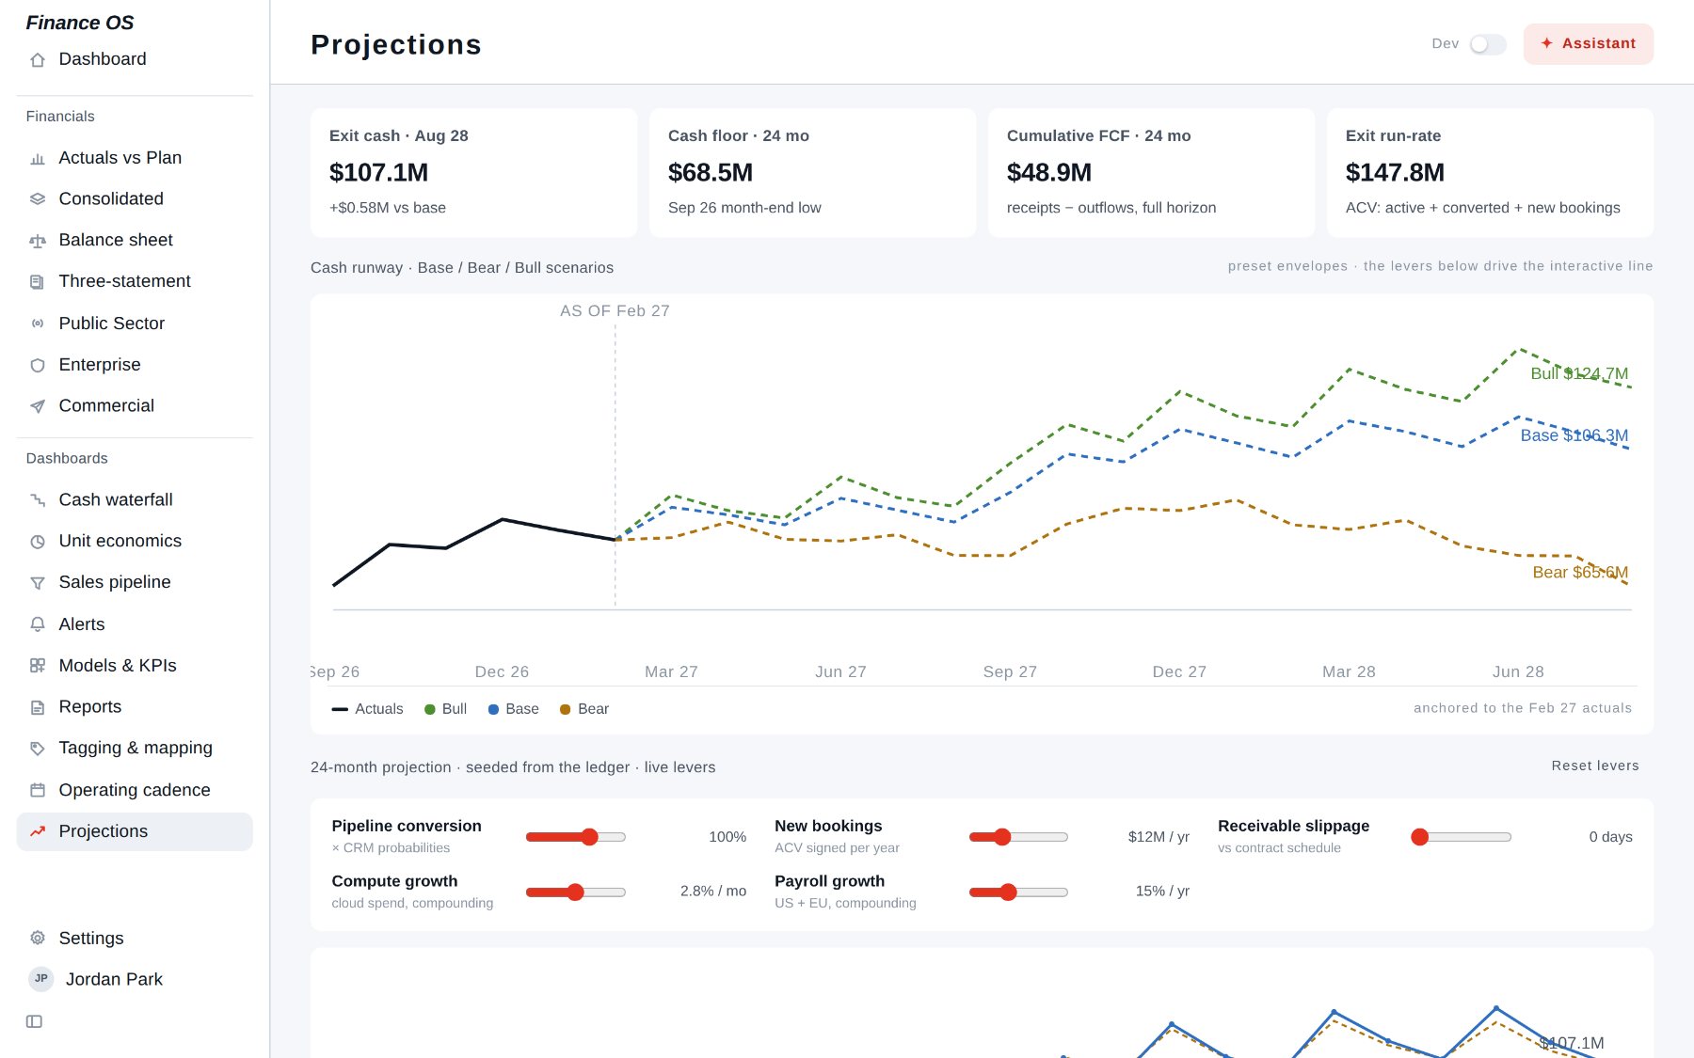Adjust the Payroll growth slider

coord(1018,892)
